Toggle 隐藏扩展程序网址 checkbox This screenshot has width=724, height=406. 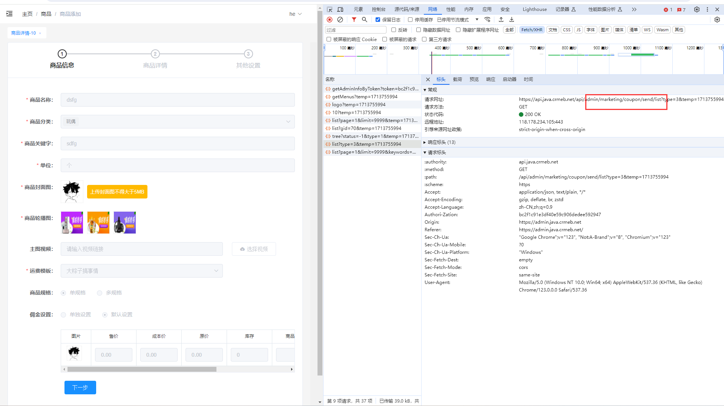click(x=458, y=30)
